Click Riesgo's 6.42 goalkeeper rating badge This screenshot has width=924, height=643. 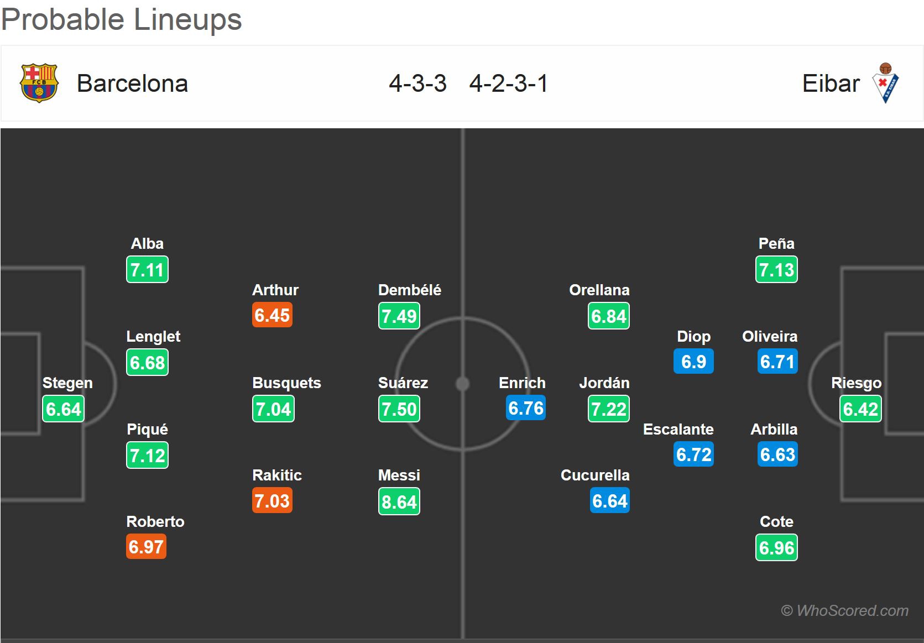860,409
